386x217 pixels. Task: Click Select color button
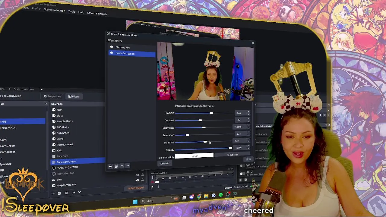pyautogui.click(x=233, y=155)
